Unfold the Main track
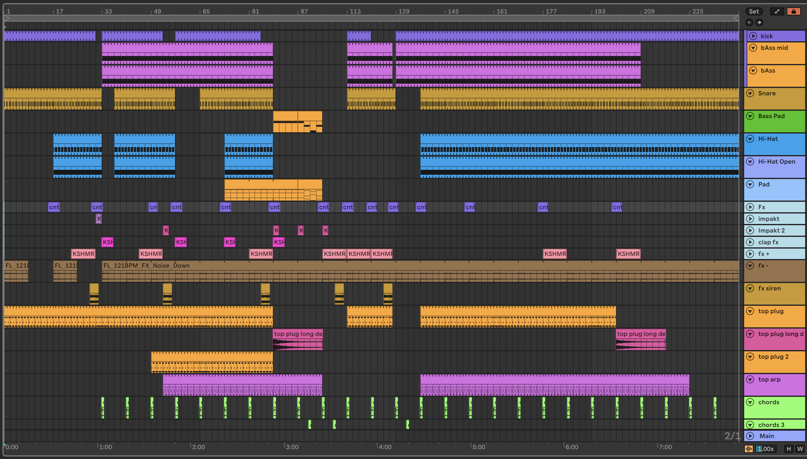Image resolution: width=807 pixels, height=459 pixels. (750, 436)
